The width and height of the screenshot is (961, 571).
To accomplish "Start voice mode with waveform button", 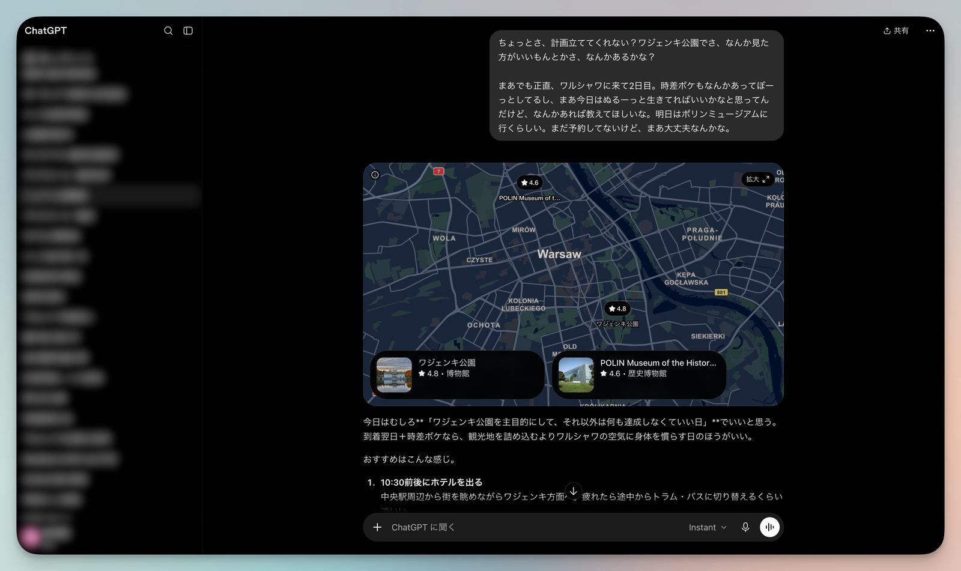I will (769, 527).
